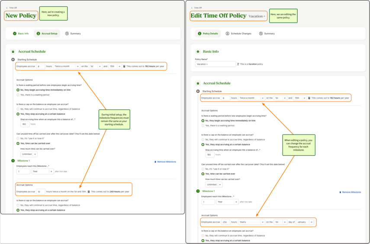Click the Starting Schedule play icon in Edit Policy
Image resolution: width=370 pixels, height=244 pixels.
point(198,91)
